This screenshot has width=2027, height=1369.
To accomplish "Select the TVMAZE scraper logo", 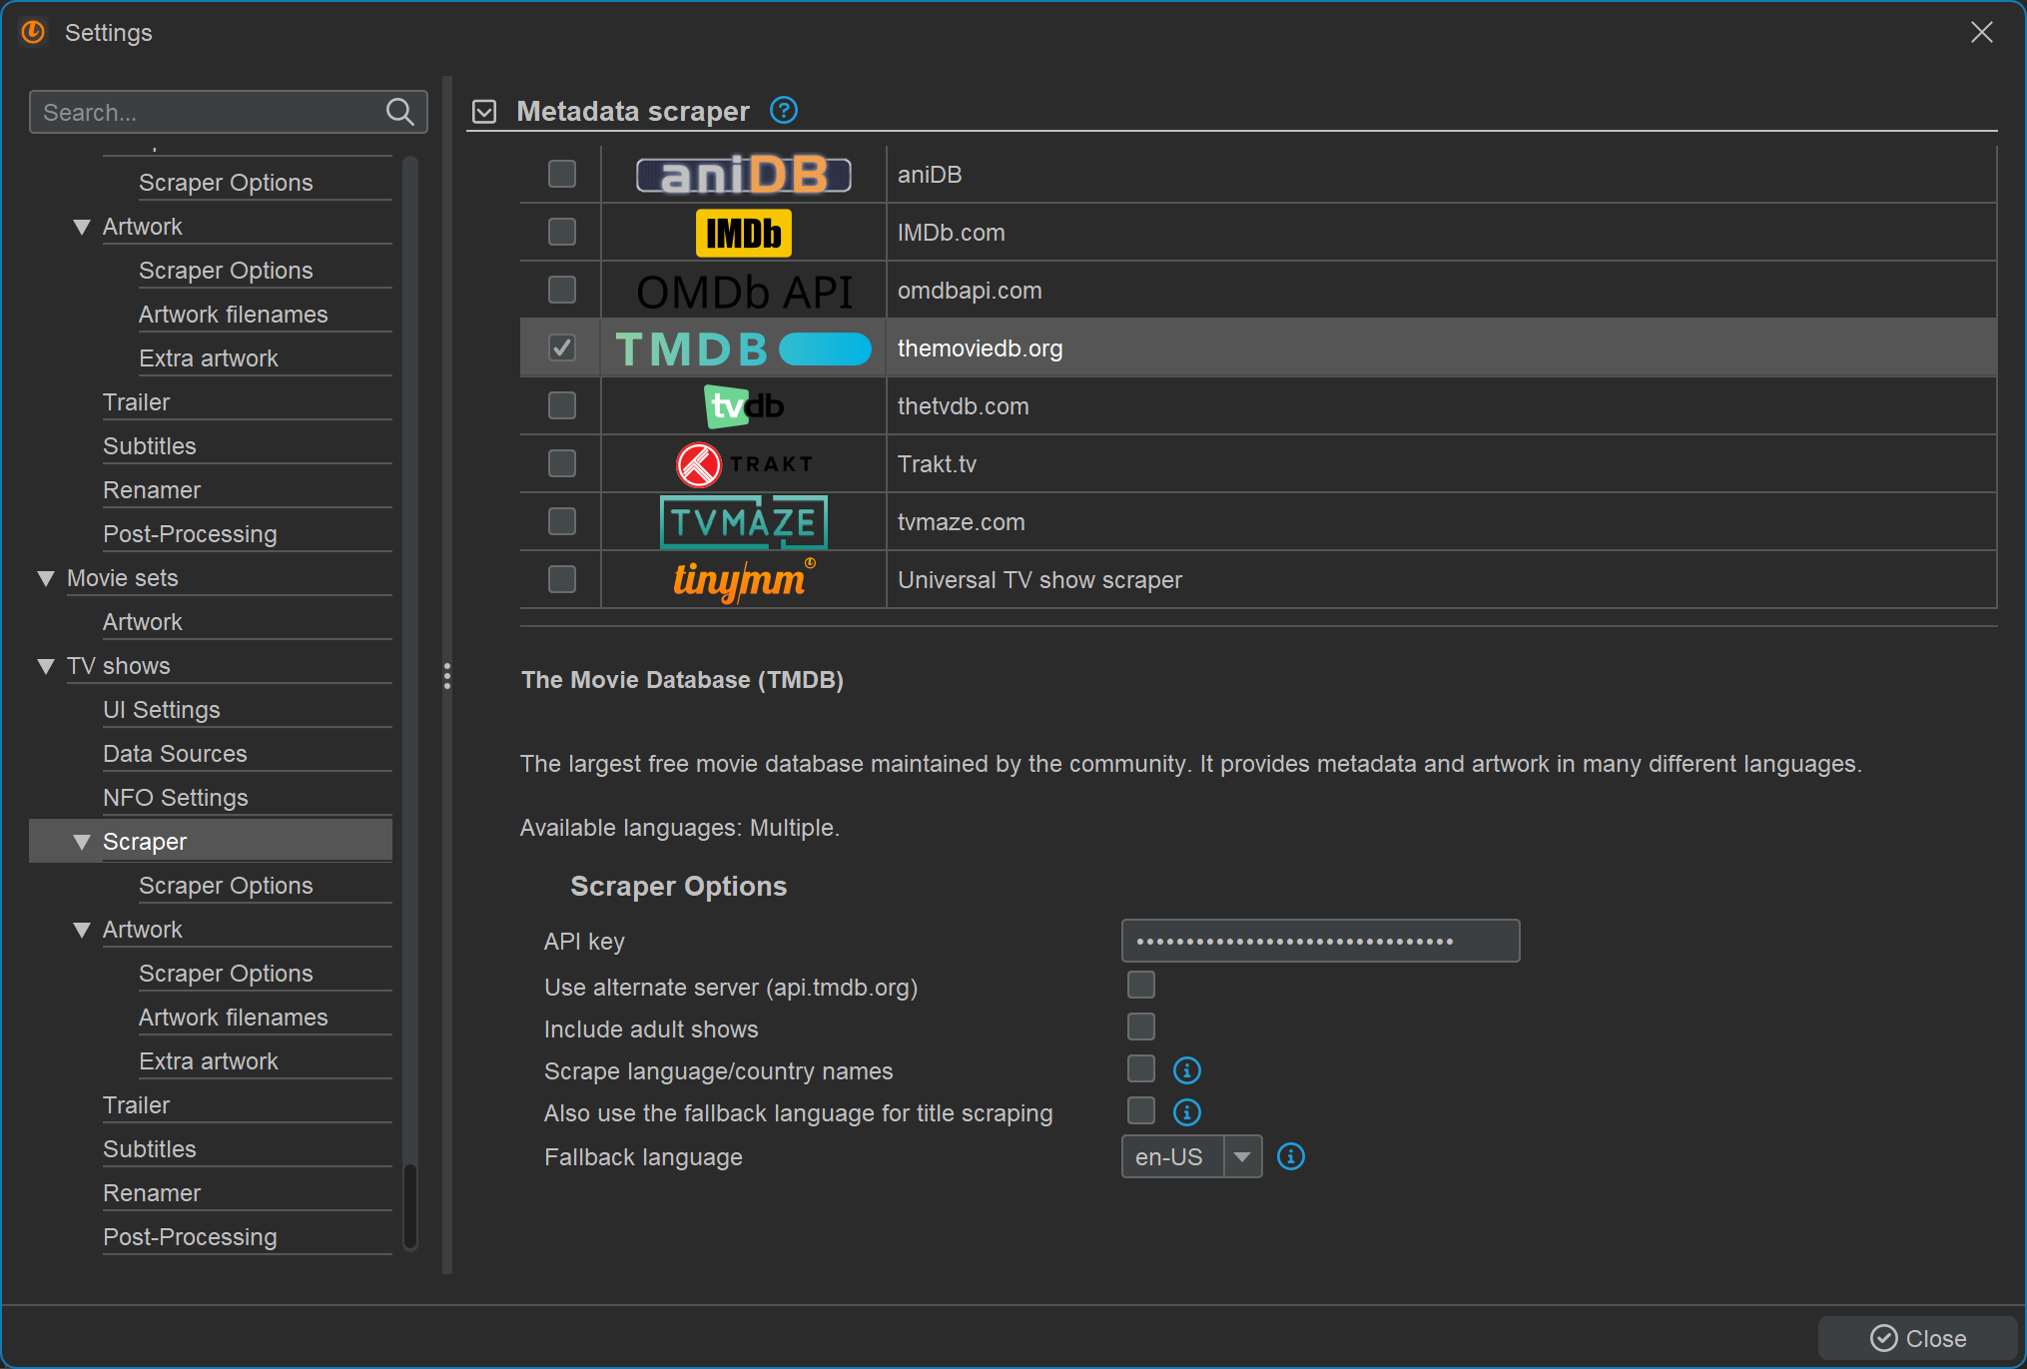I will [743, 522].
